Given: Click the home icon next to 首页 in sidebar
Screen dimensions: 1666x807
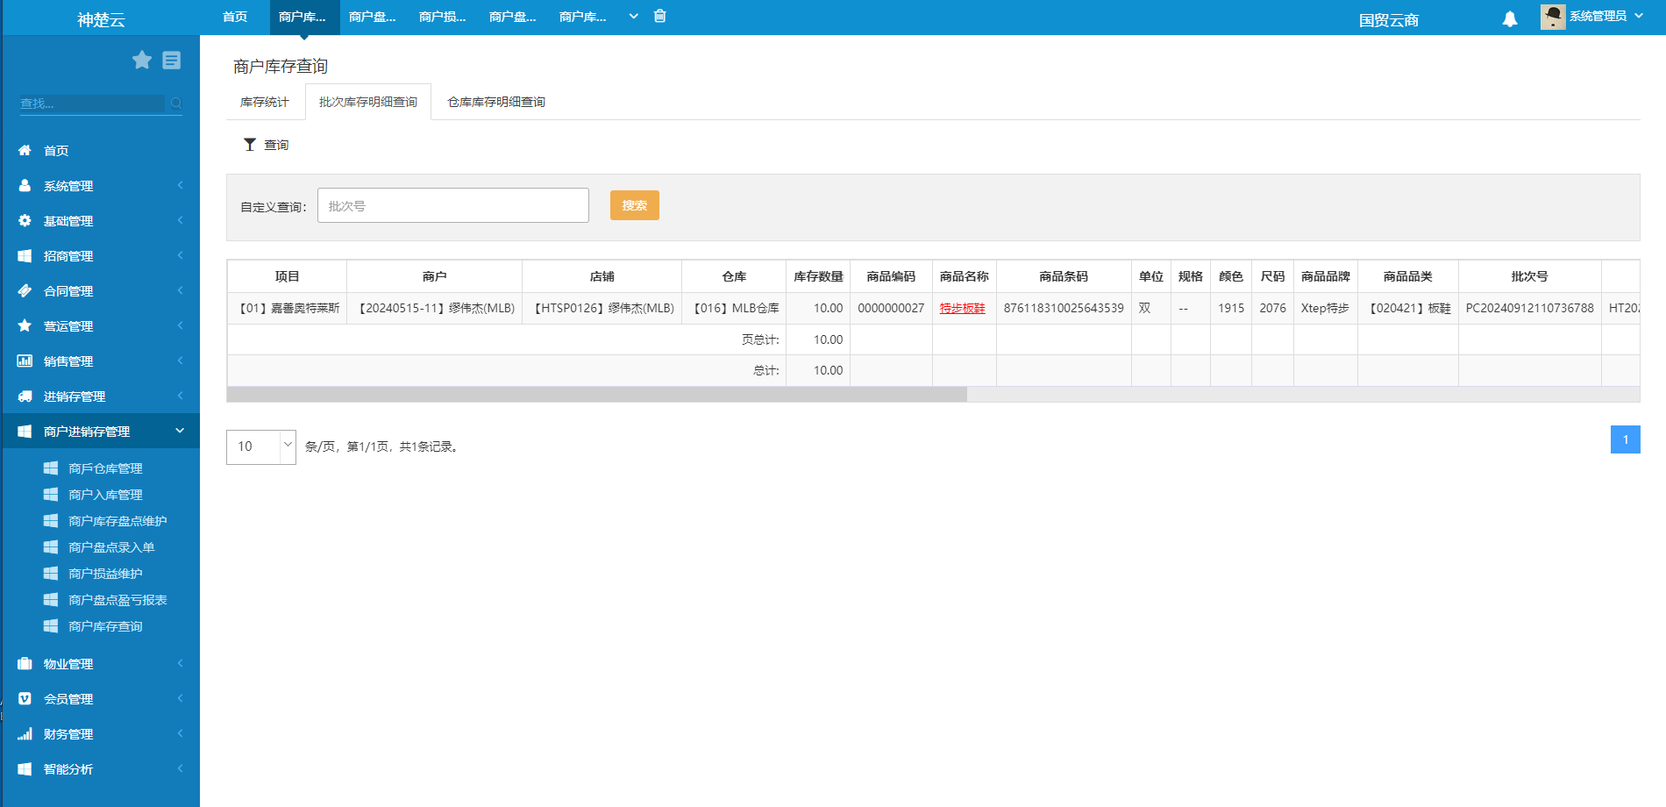Looking at the screenshot, I should [x=25, y=151].
